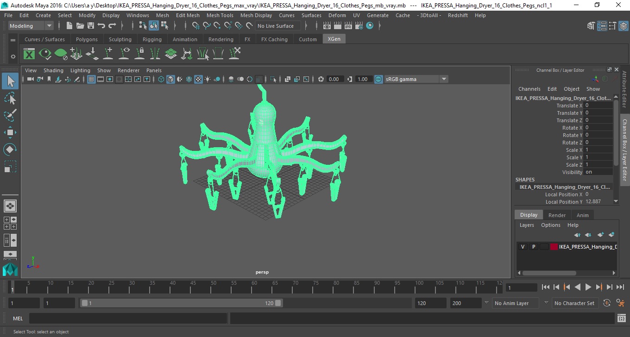Click the XGen lock guides icon
Screen dimensions: 630x337
pyautogui.click(x=139, y=54)
